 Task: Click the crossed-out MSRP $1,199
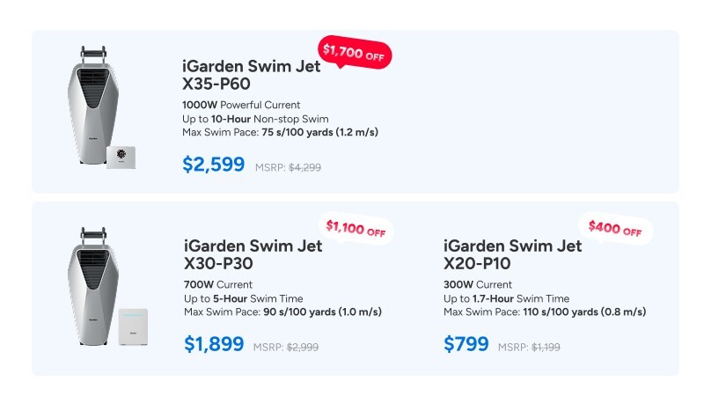546,347
